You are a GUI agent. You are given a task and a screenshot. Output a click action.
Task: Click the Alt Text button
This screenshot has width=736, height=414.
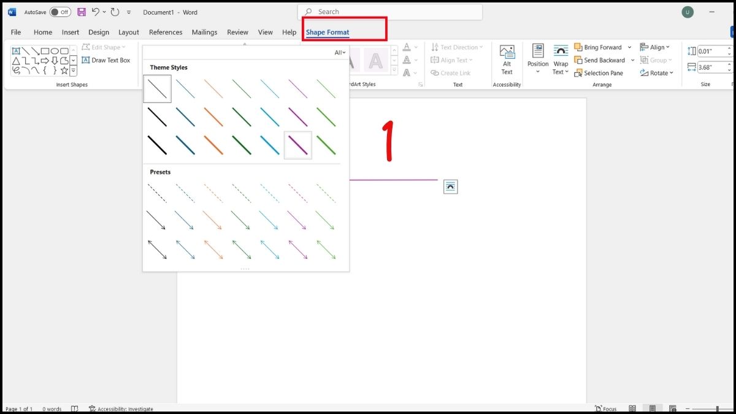(507, 59)
